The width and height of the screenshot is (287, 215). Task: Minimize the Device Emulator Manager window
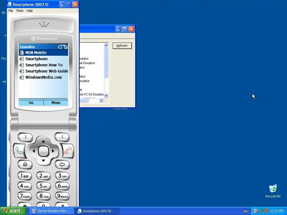119,29
